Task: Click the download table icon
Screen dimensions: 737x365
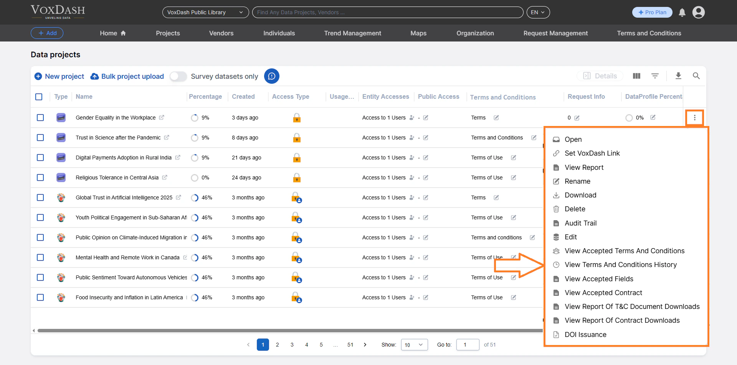Action: (678, 76)
